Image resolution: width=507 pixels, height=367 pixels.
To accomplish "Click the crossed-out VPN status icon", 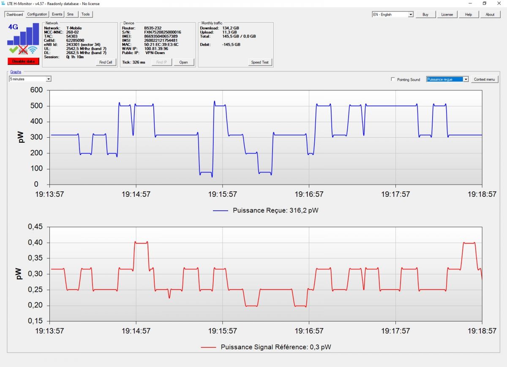I will coord(23,50).
